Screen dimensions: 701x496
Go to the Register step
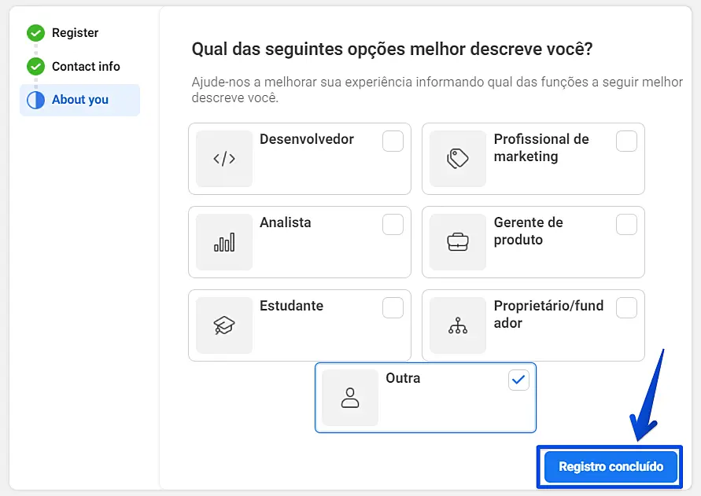click(75, 33)
